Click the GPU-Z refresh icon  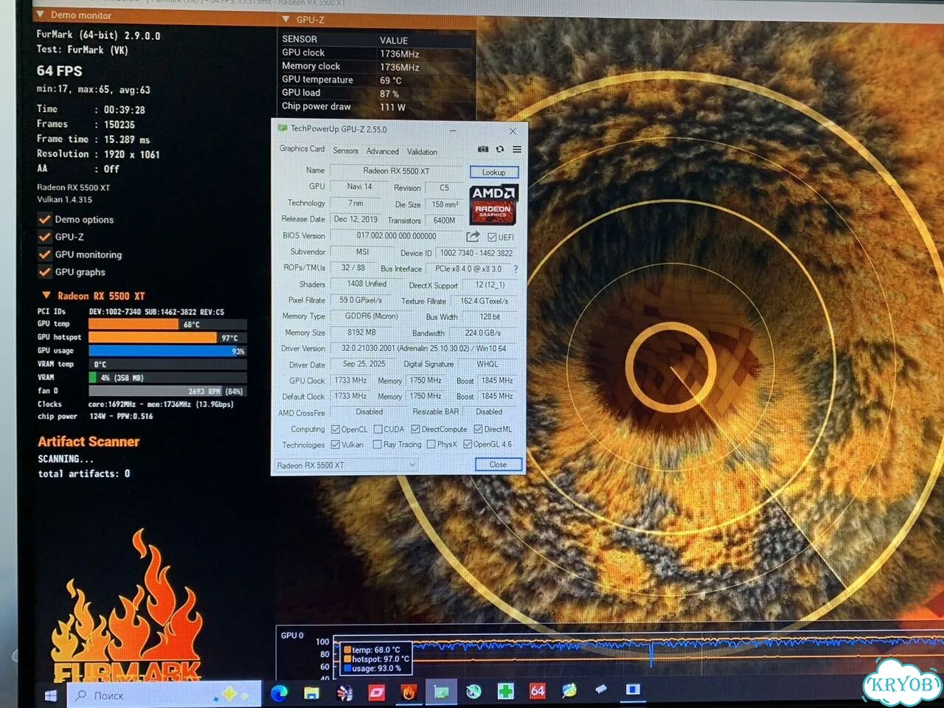point(500,149)
